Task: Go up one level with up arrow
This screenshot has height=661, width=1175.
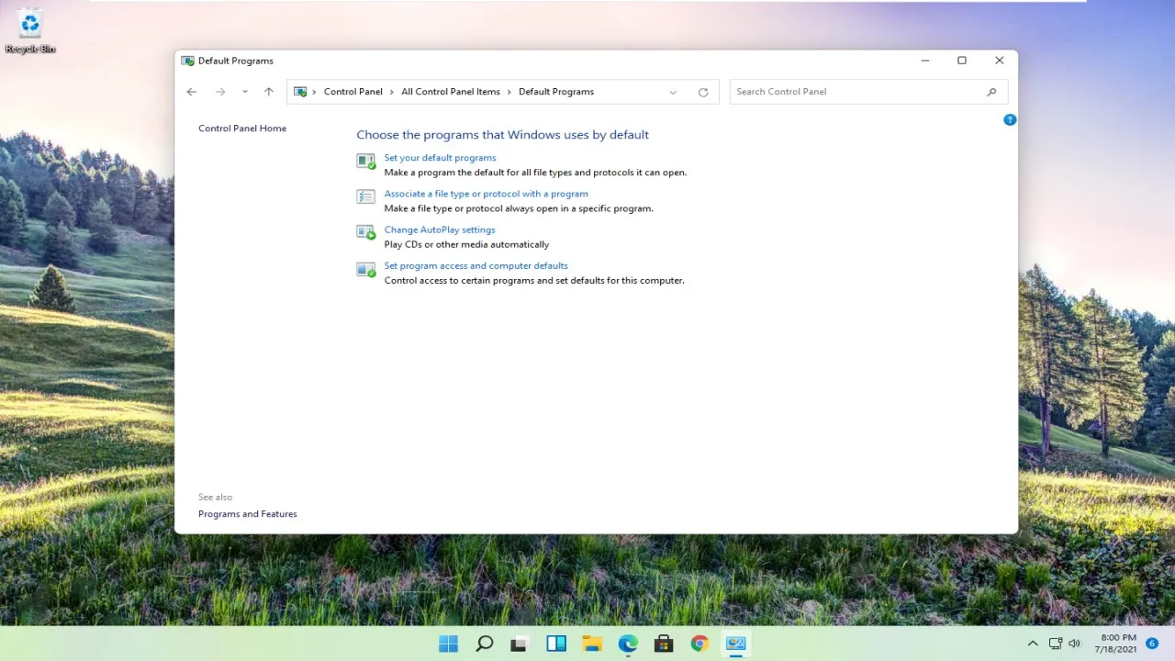Action: [268, 92]
